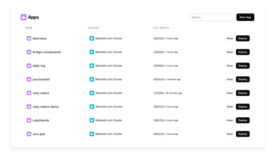This screenshot has height=155, width=276.
Task: Click the commit hash in the beervana row
Action: tap(159, 39)
